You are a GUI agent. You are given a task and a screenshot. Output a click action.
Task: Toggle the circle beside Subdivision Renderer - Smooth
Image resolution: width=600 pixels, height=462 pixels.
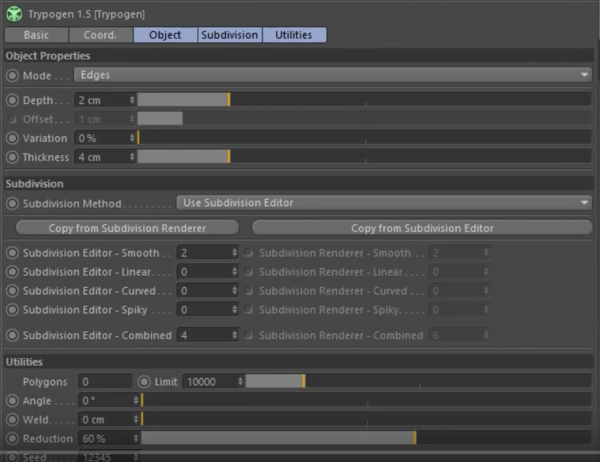pos(248,252)
